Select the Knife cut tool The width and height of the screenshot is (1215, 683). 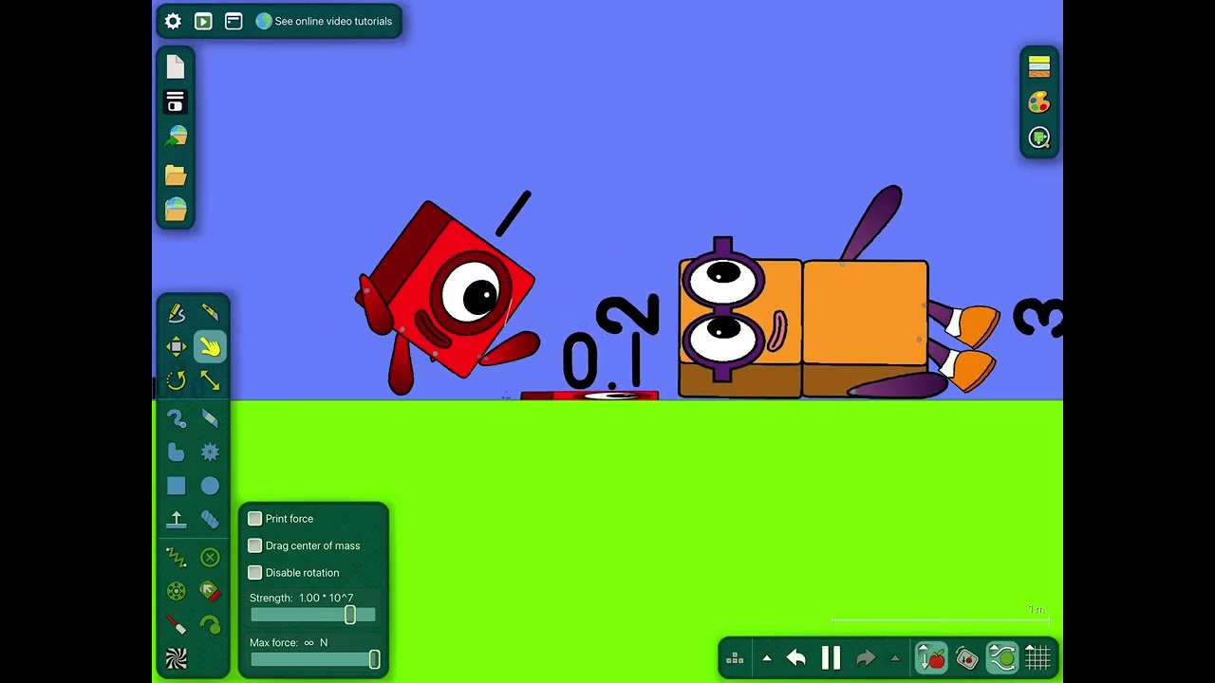point(210,313)
